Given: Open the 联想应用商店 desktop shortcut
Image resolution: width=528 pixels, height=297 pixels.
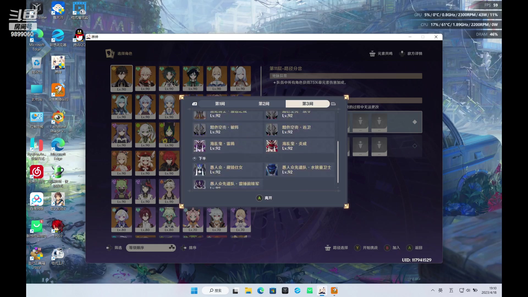Looking at the screenshot, I should coord(37,229).
